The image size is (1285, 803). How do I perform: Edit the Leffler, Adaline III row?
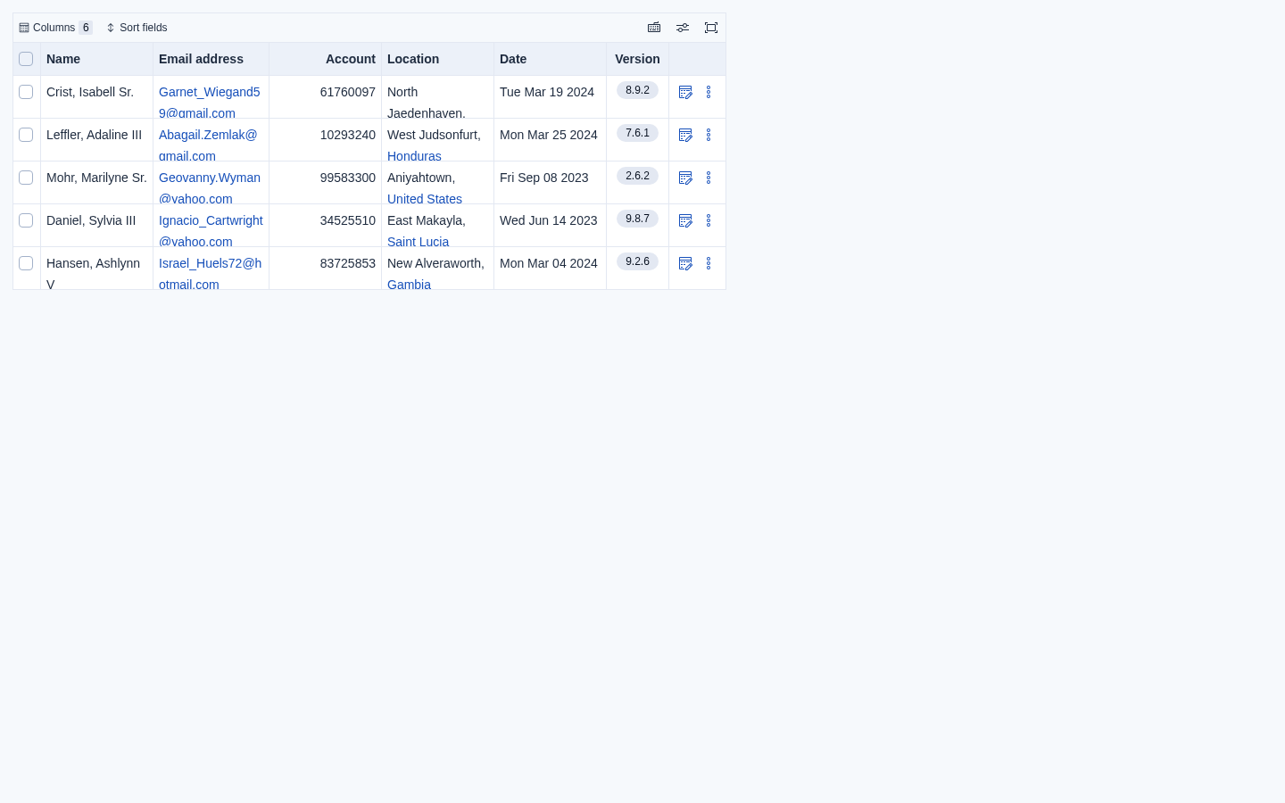[685, 135]
